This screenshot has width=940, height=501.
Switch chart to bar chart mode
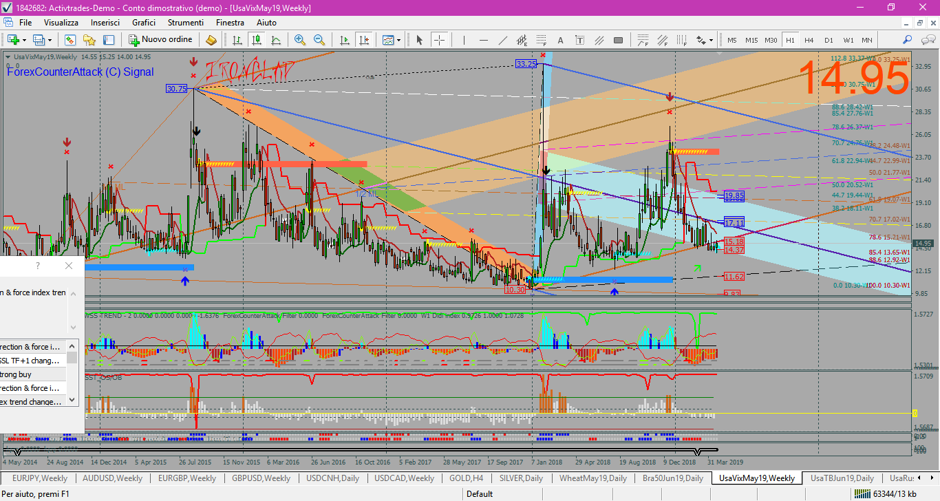coord(237,40)
